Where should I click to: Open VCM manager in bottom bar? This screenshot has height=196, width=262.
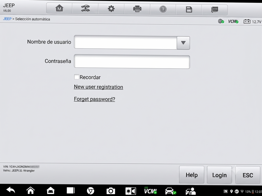click(150, 191)
